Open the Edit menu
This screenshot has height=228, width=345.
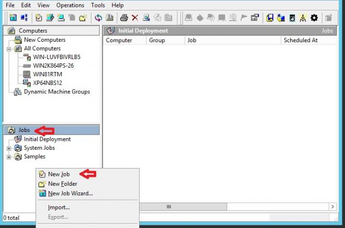point(26,5)
